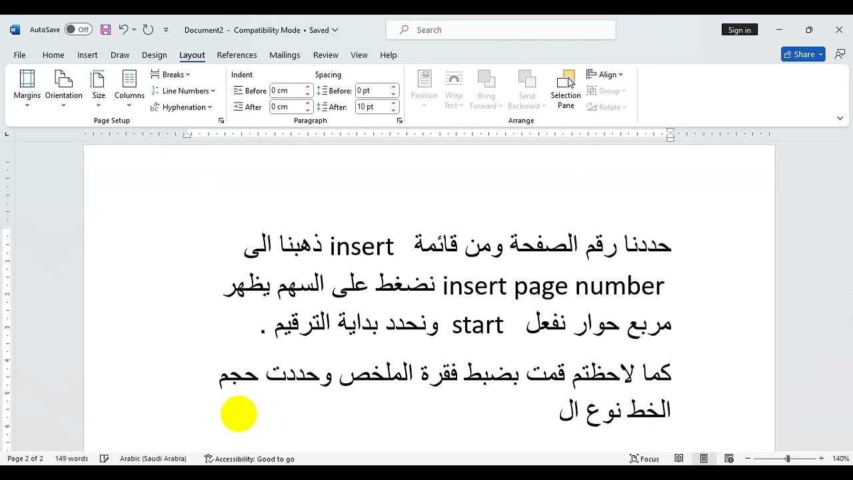Open the Selection Pane

click(x=566, y=89)
